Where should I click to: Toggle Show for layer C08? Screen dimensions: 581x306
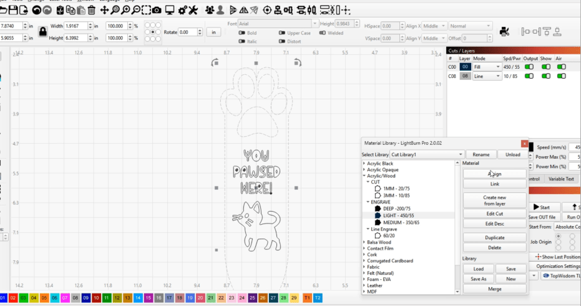545,76
